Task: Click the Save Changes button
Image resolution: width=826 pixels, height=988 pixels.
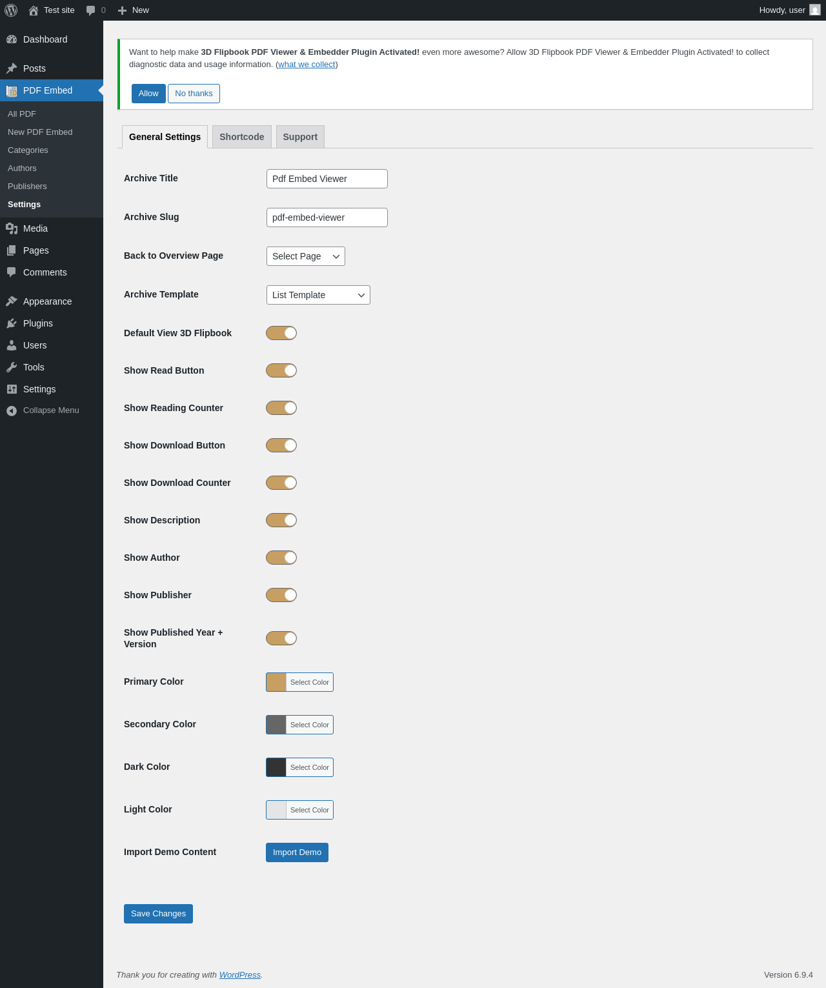Action: point(158,914)
